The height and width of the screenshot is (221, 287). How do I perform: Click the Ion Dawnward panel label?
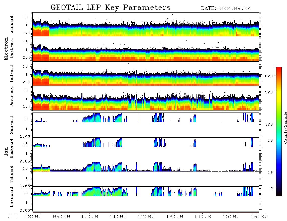12,197
